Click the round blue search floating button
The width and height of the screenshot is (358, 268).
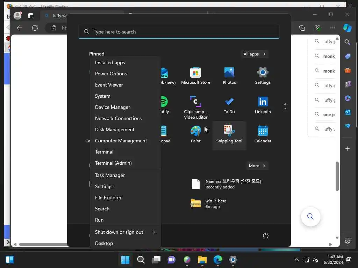tap(310, 216)
